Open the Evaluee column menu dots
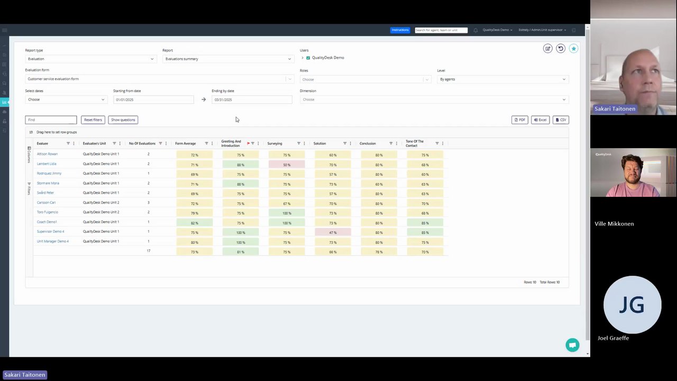This screenshot has width=677, height=381. point(74,143)
